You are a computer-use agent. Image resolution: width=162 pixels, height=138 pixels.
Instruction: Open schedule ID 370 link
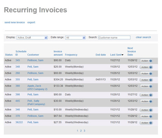(x=18, y=116)
